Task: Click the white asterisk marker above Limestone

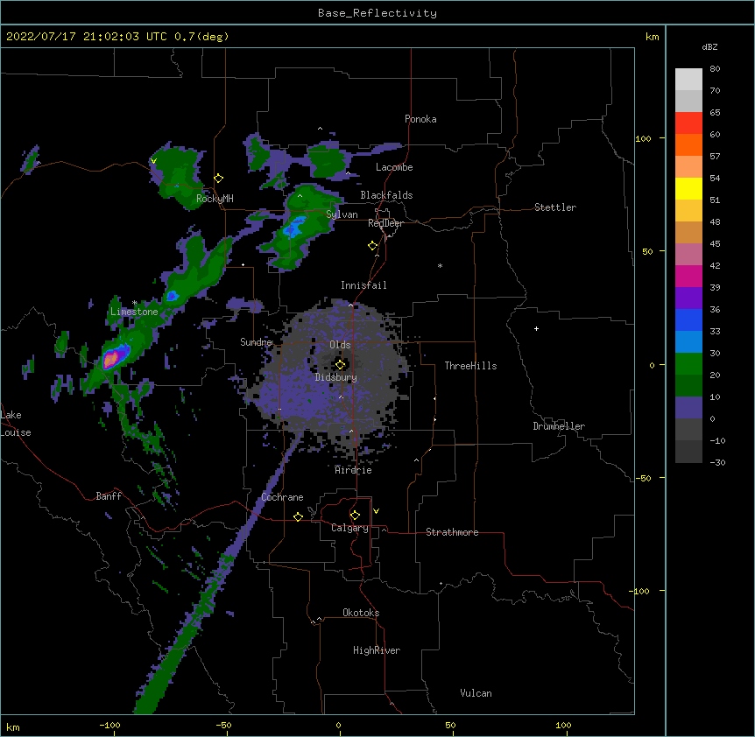Action: [135, 303]
